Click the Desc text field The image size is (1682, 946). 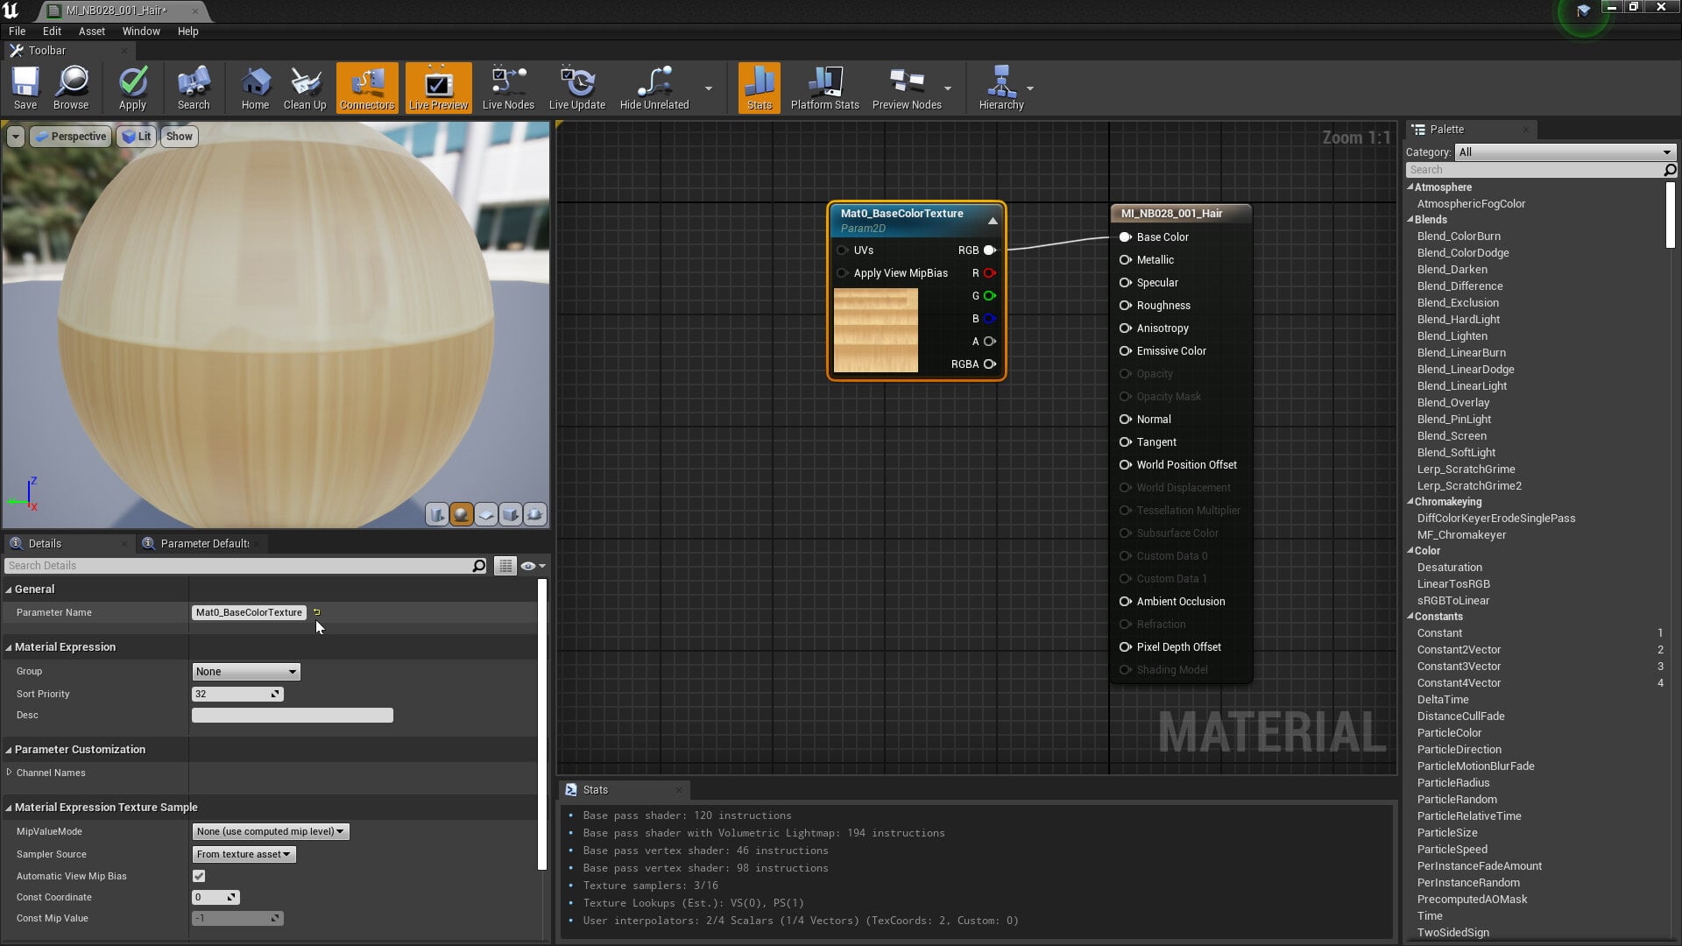(x=293, y=716)
